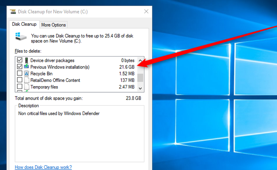Click the file list scroll down arrow
277x170 pixels.
[140, 88]
